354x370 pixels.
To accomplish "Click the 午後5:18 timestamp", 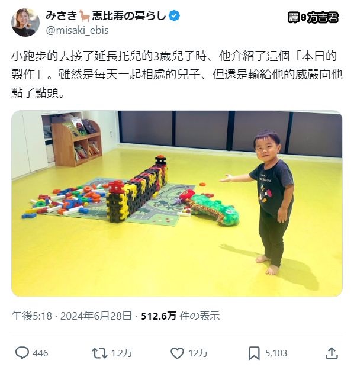I will pos(31,316).
